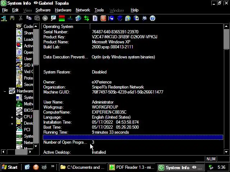
Task: Click the Serial Number value 76487-640
Action: click(x=115, y=32)
